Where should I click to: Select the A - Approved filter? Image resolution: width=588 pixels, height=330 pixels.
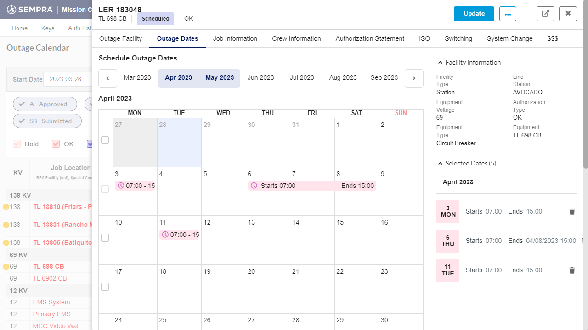click(x=45, y=104)
